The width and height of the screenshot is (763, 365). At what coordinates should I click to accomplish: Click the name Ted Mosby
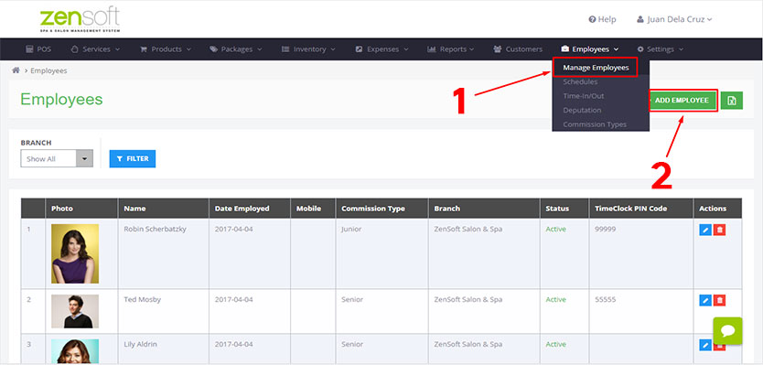[142, 299]
